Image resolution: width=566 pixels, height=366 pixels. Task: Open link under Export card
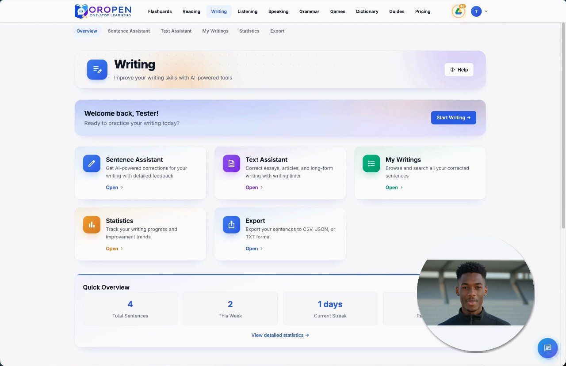254,249
